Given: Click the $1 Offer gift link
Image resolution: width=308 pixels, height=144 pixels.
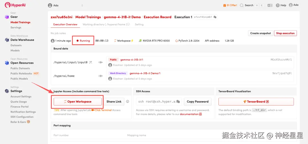Looking at the screenshot, I should [230, 5].
